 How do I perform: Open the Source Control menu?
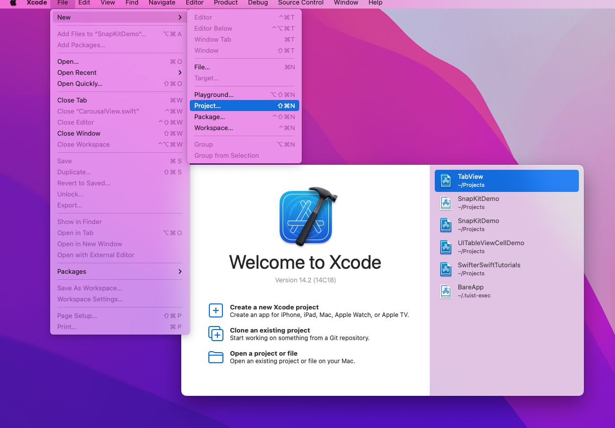tap(301, 3)
